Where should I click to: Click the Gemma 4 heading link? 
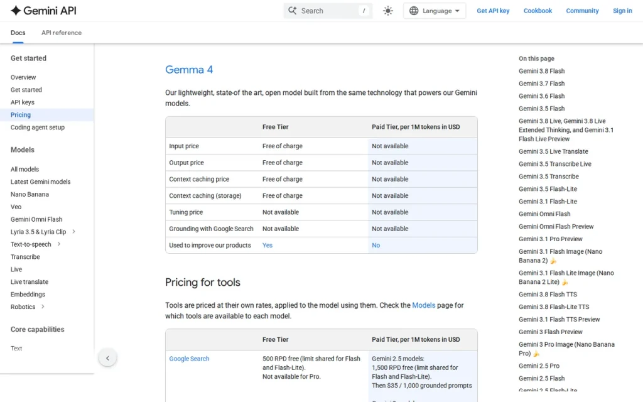click(x=189, y=70)
